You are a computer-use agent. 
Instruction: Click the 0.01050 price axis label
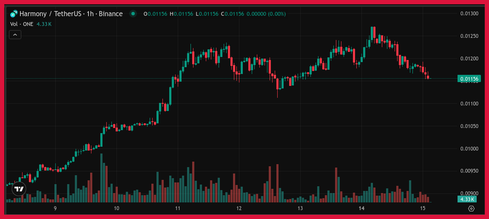(x=469, y=126)
